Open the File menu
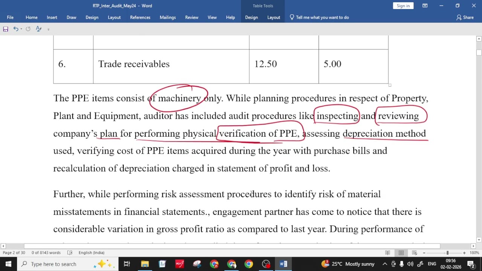The height and width of the screenshot is (271, 482). coord(10,17)
